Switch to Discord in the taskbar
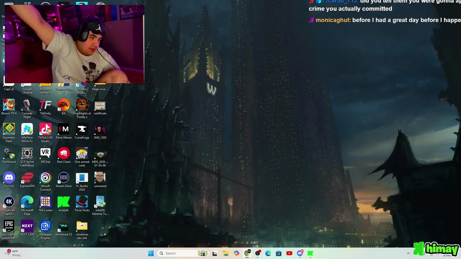 coord(300,253)
